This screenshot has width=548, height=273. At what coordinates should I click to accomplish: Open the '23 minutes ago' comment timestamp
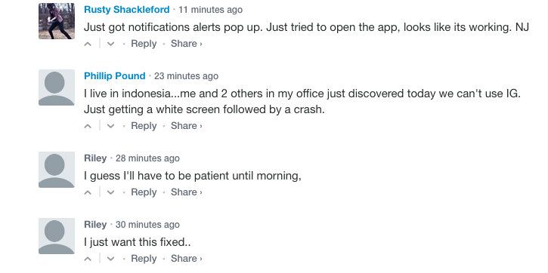pyautogui.click(x=186, y=76)
